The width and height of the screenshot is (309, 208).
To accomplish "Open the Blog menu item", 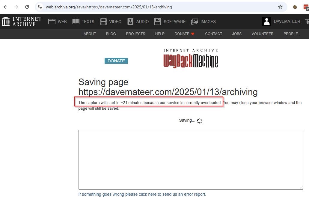I will 111,34.
